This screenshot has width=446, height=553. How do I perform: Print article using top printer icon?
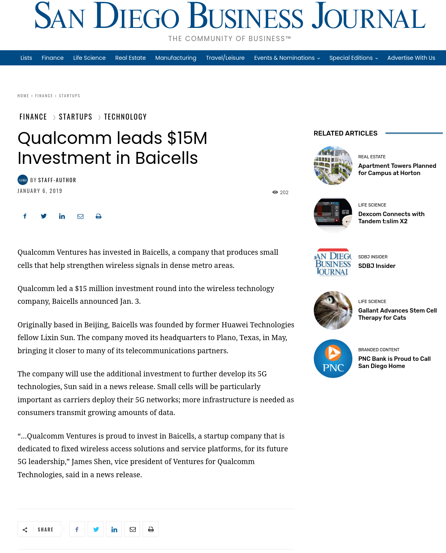pyautogui.click(x=98, y=216)
